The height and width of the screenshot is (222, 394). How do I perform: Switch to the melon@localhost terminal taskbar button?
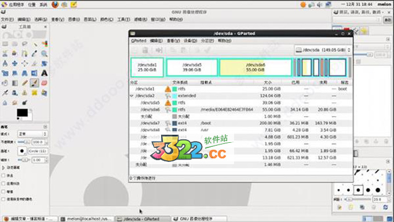86,219
